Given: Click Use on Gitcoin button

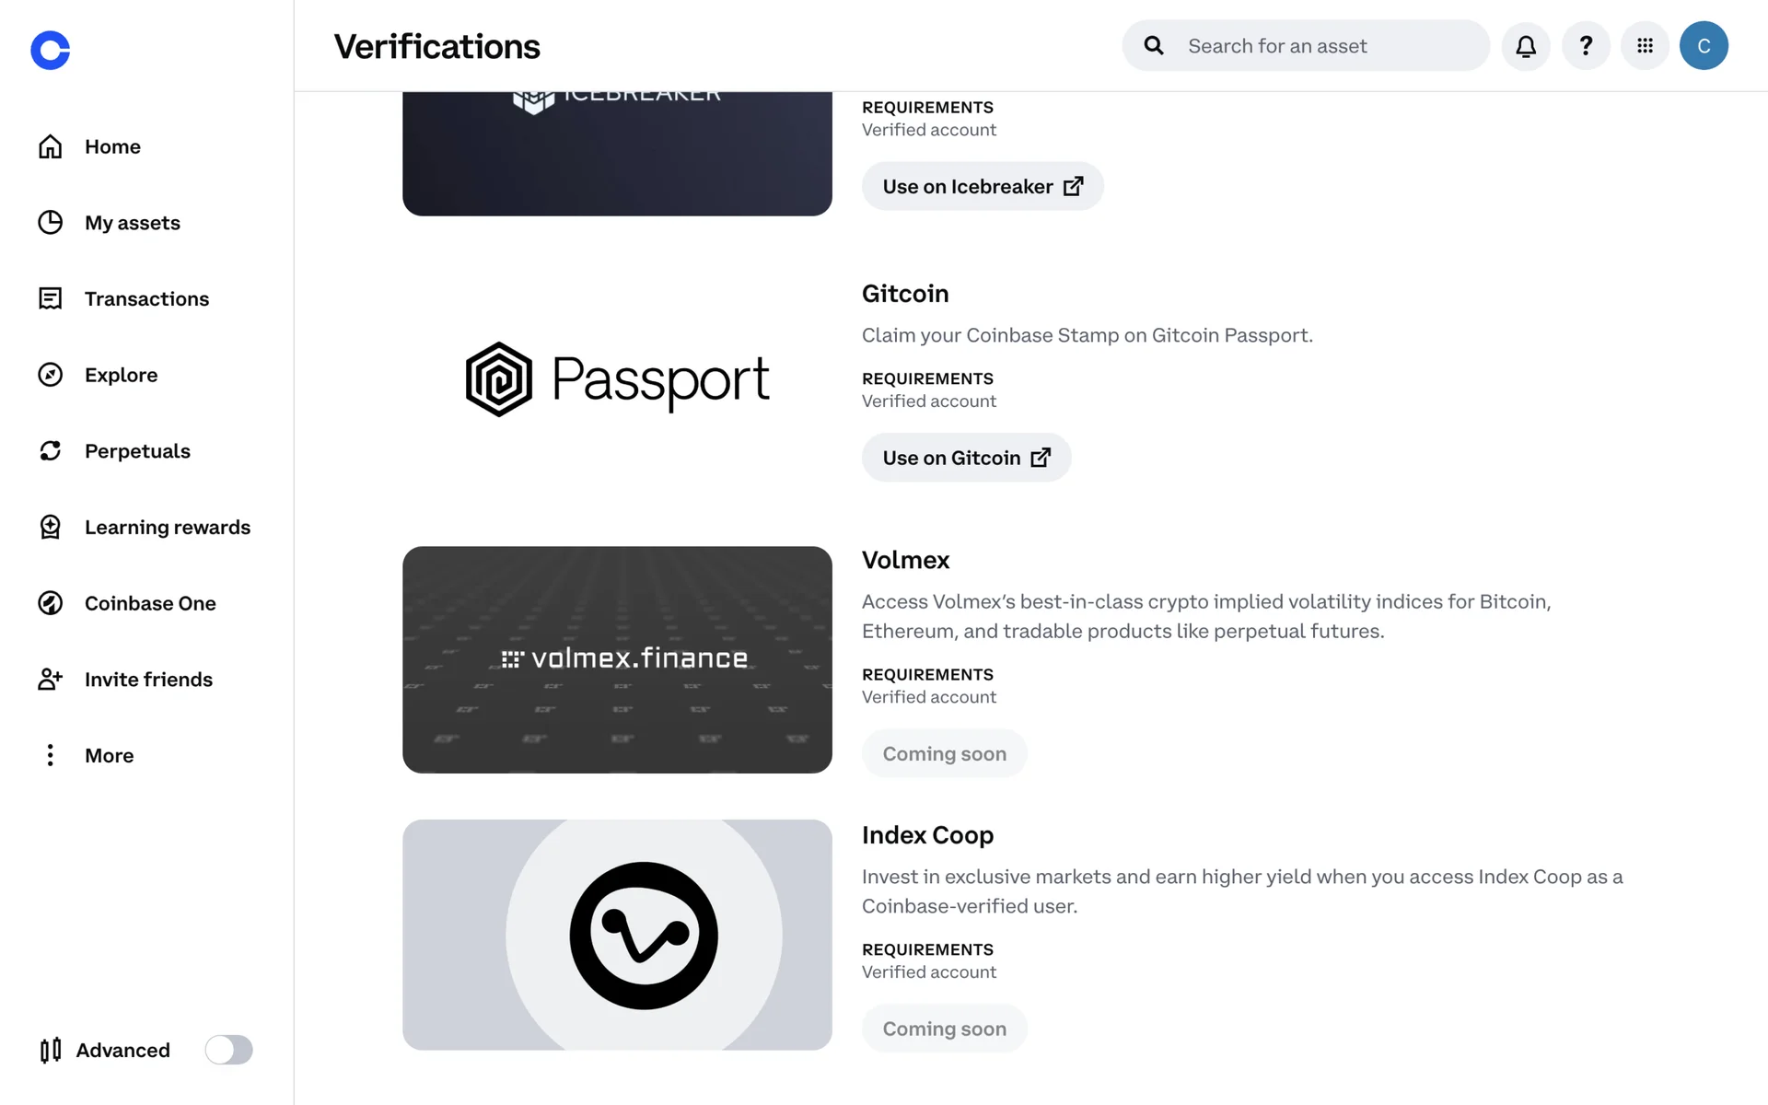Looking at the screenshot, I should point(966,458).
